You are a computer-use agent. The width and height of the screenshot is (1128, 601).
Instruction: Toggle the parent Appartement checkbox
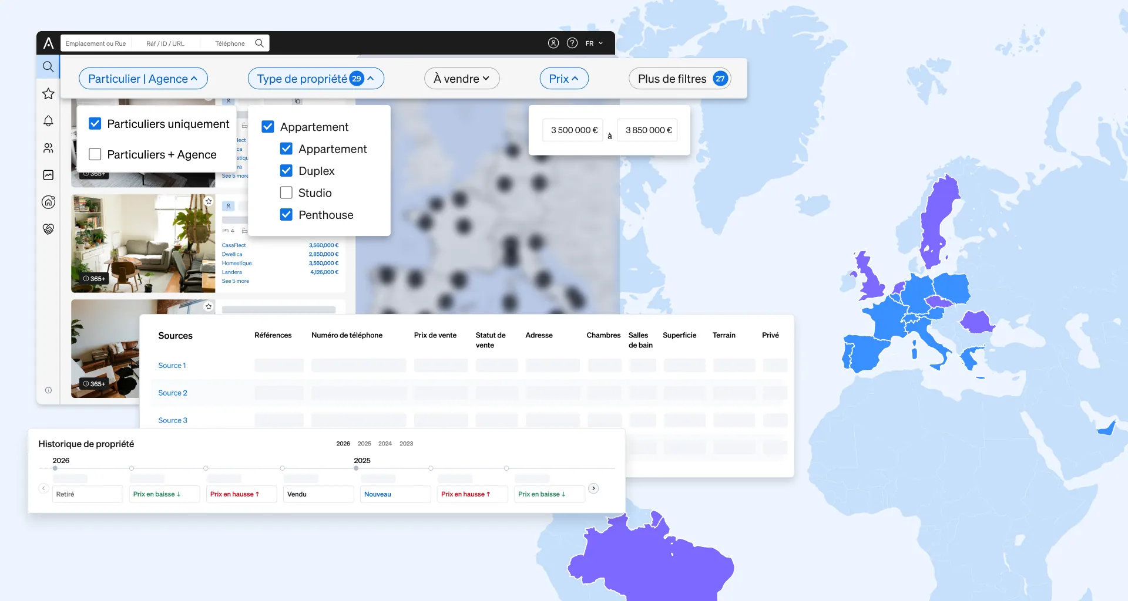point(268,127)
